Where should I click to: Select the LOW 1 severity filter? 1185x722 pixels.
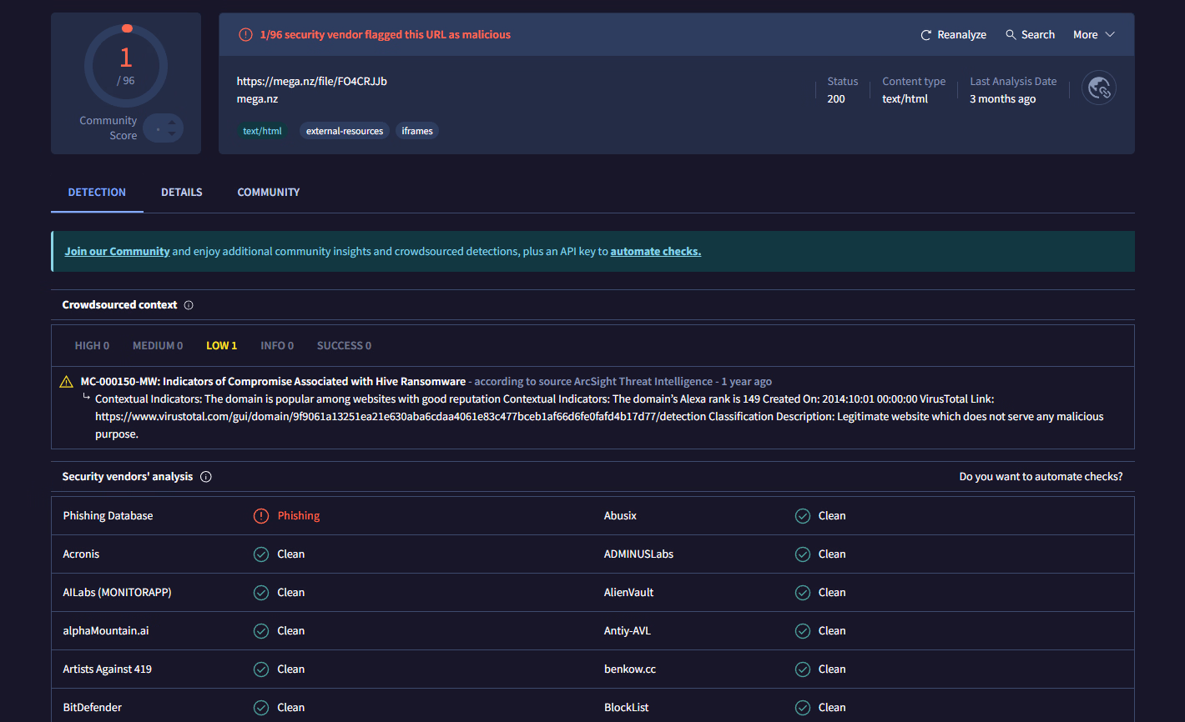tap(221, 346)
